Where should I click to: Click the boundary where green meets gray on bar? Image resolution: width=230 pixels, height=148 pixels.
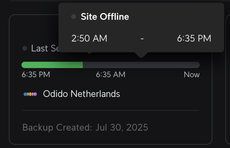coord(83,65)
